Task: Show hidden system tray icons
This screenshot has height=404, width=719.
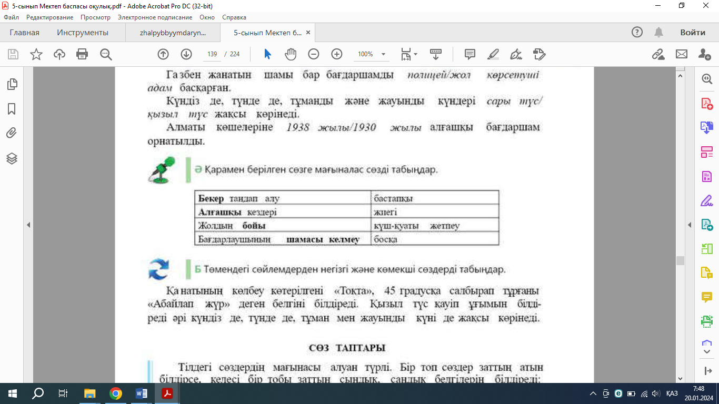Action: [x=593, y=393]
